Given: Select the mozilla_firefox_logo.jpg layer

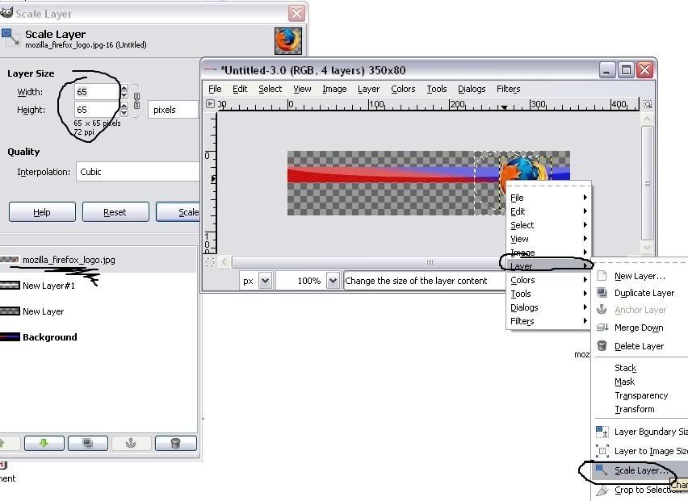Looking at the screenshot, I should click(69, 260).
